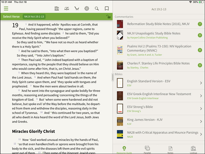The image size is (205, 154).
Task: Select the split pane divider handle
Action: click(x=113, y=77)
